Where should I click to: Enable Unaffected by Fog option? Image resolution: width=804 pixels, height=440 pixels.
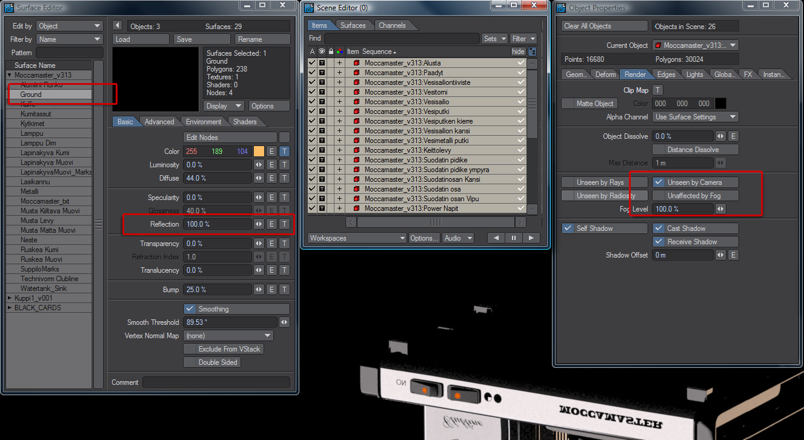(695, 196)
